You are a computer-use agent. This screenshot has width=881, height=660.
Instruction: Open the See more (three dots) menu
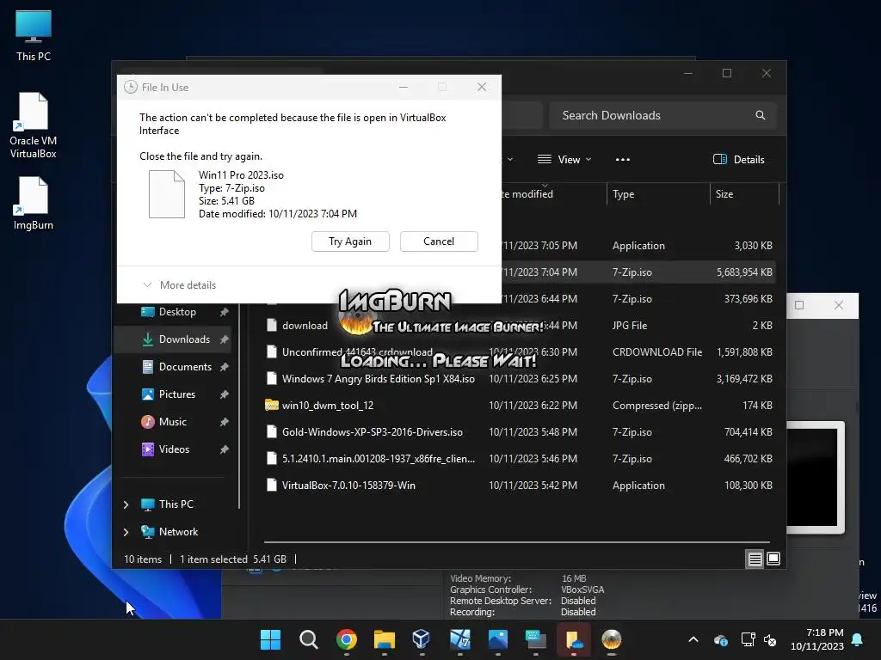pyautogui.click(x=623, y=159)
